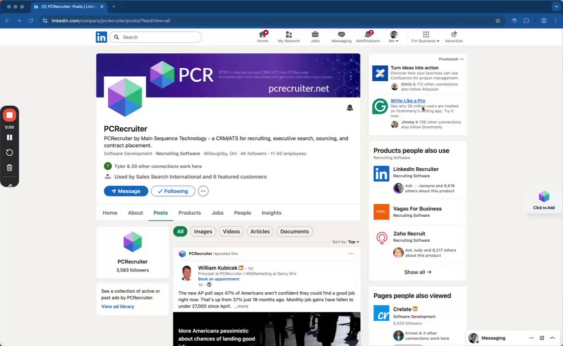Message PCRecruiter with the Message button
Screen dimensions: 563x346
(126, 191)
